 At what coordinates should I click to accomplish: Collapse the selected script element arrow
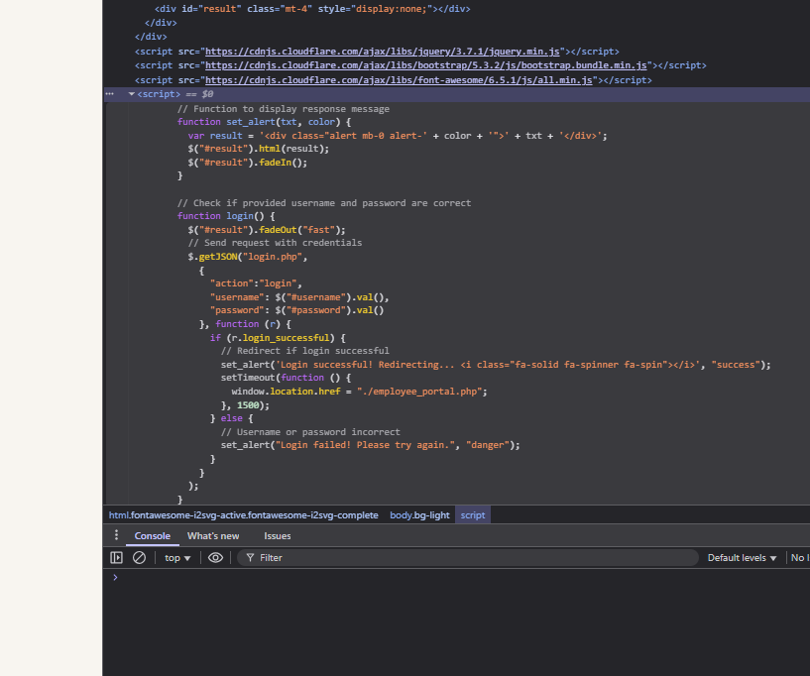tap(131, 94)
